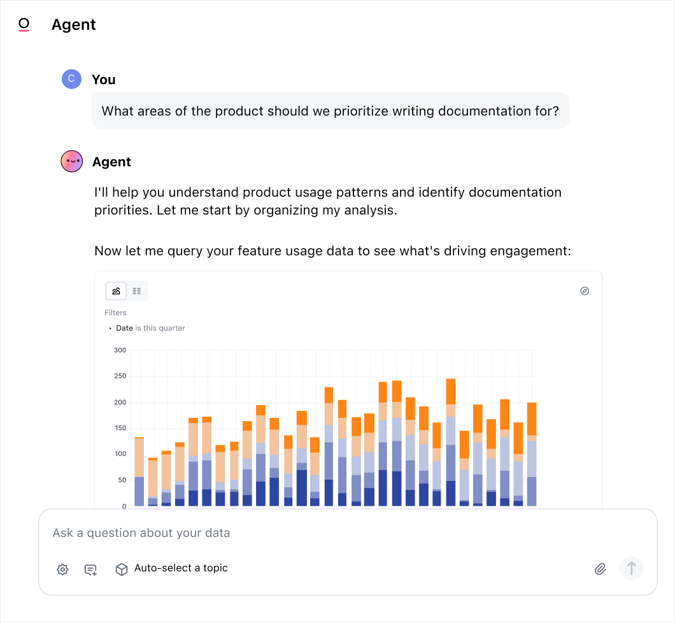Click the Date is this quarter filter
Viewport: 675px width, 623px height.
(x=150, y=328)
